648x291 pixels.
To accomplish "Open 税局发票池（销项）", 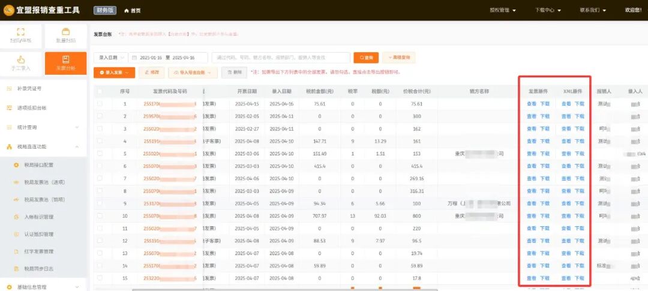I will tap(44, 200).
